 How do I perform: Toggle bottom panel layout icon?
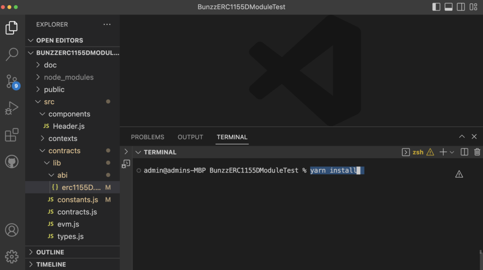[x=449, y=7]
